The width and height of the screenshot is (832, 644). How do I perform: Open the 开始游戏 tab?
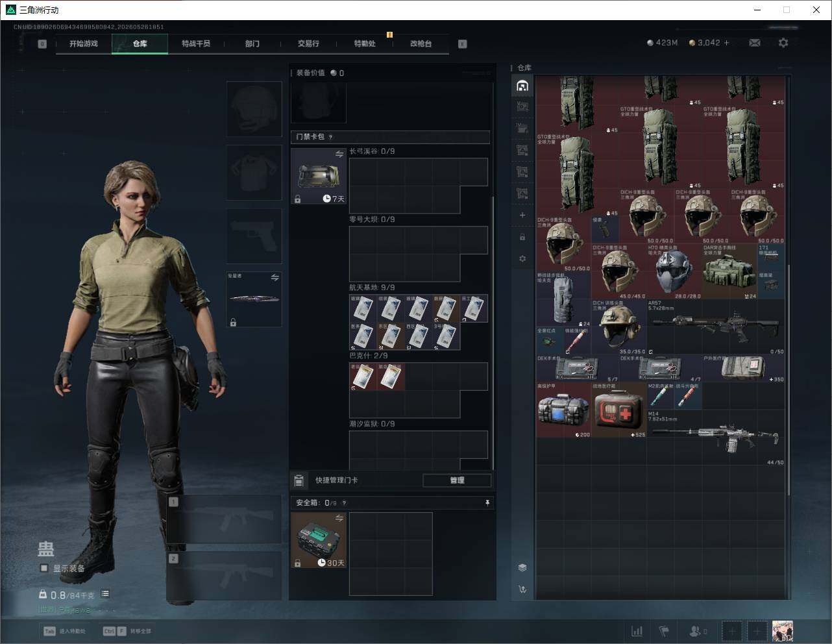[x=84, y=43]
